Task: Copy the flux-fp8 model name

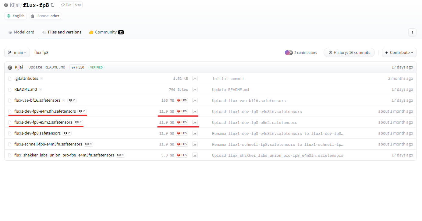Action: pyautogui.click(x=53, y=5)
